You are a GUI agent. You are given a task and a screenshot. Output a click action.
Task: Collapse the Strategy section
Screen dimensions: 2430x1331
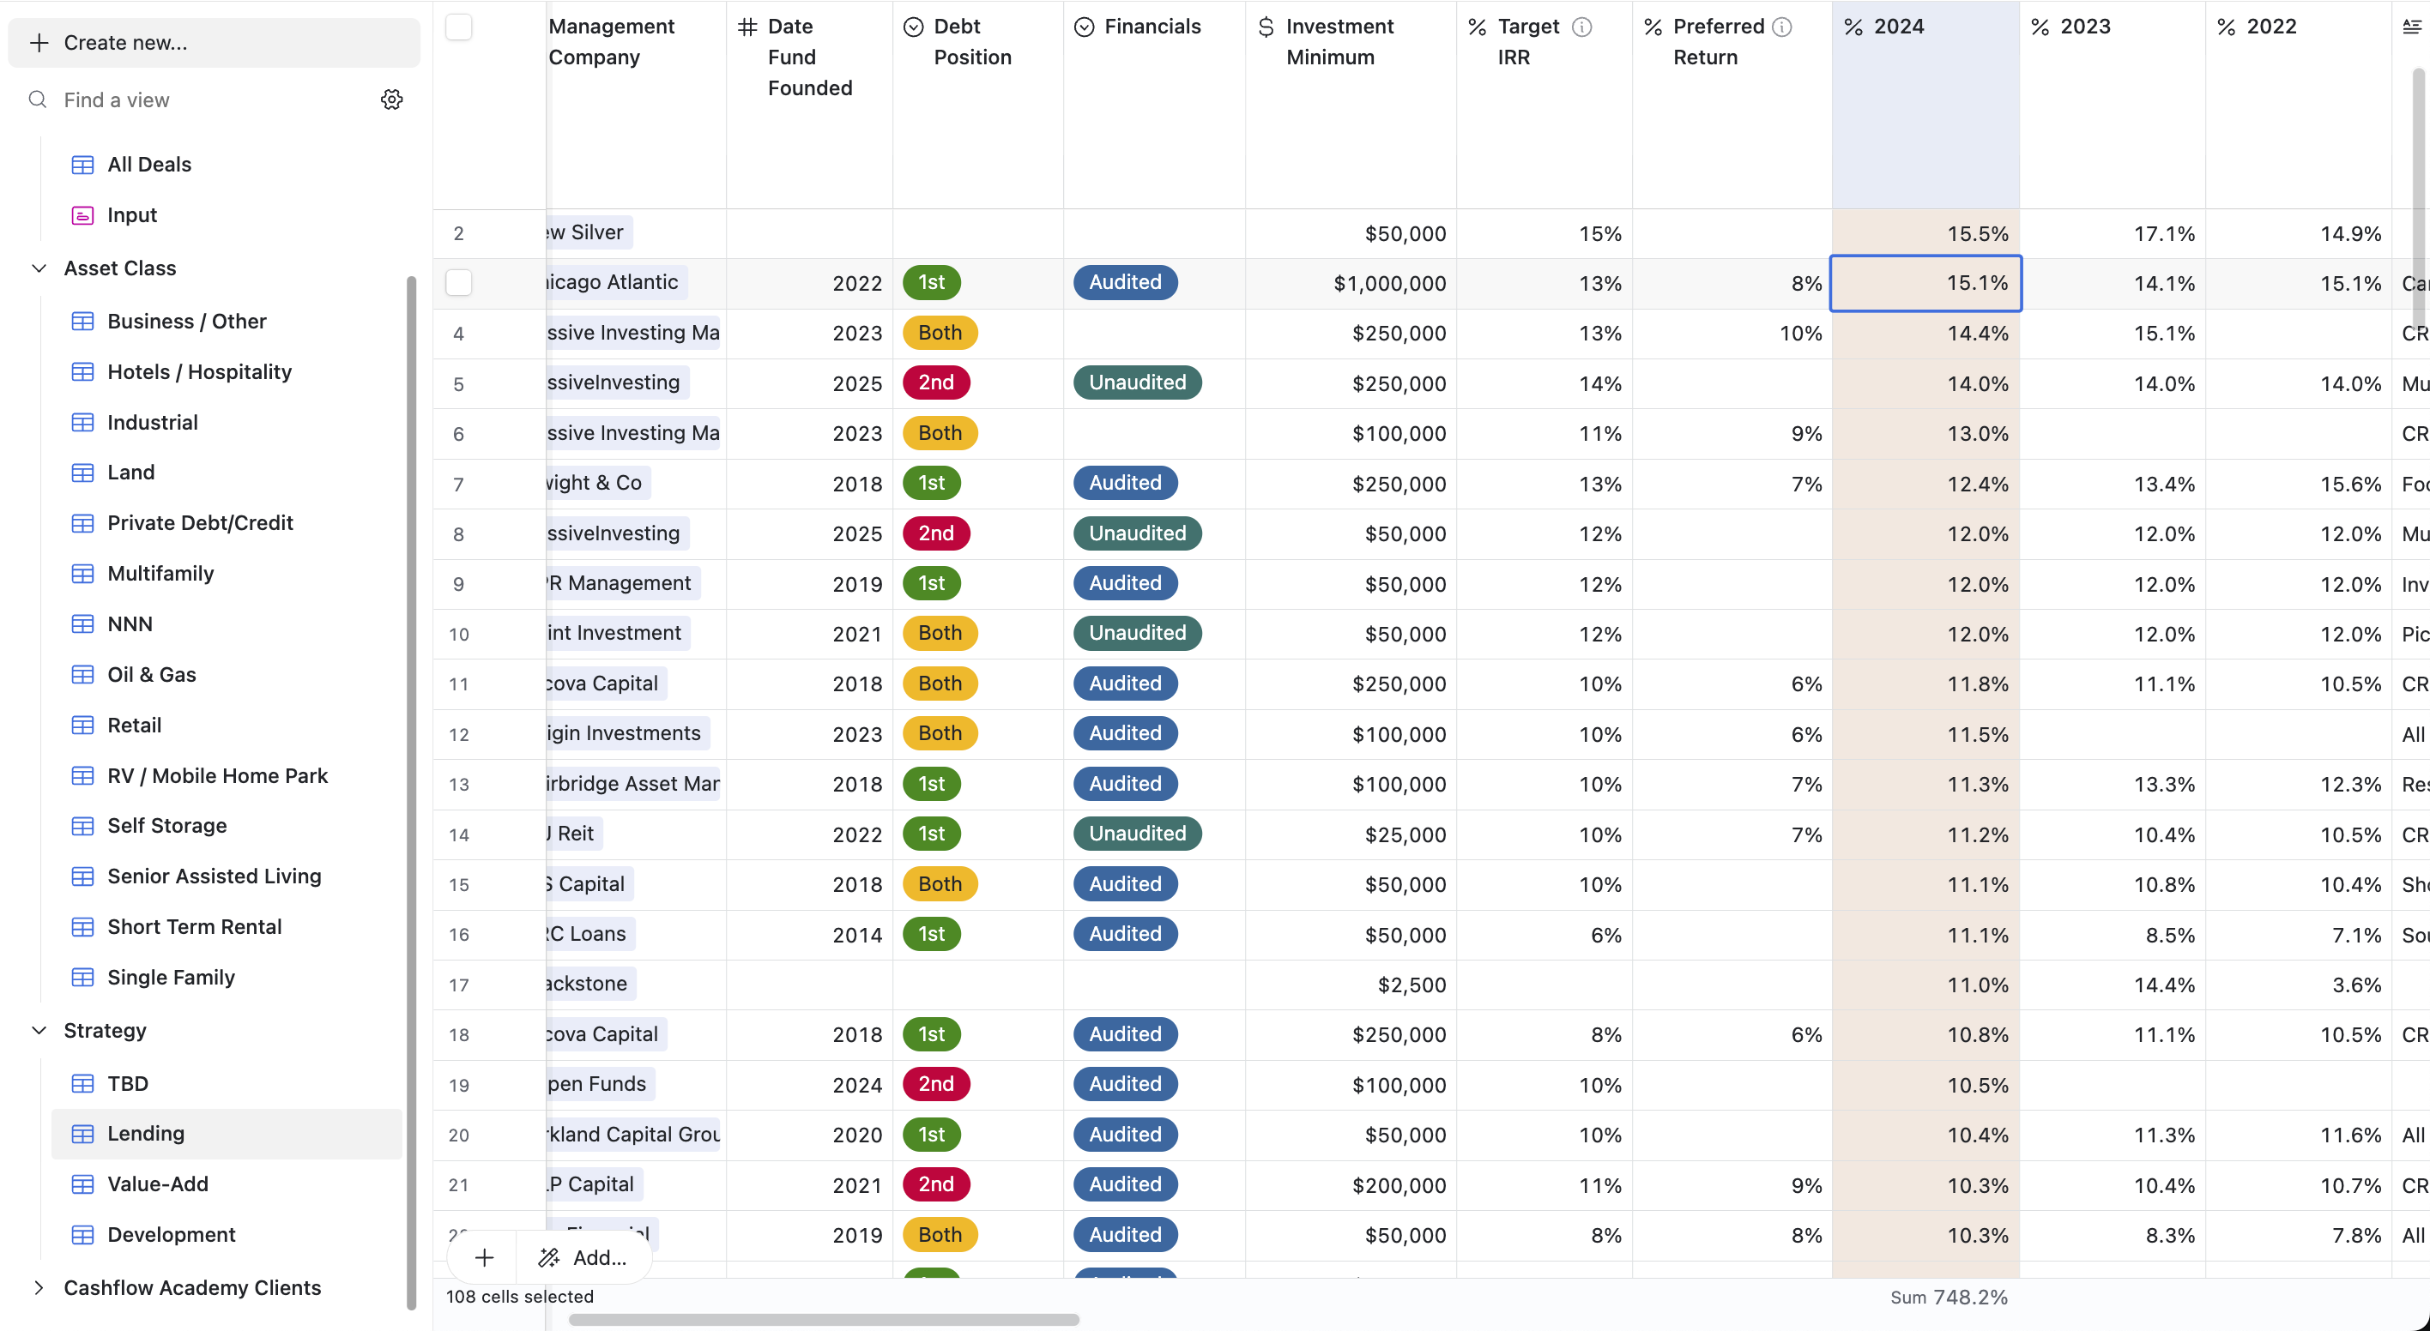pos(39,1030)
